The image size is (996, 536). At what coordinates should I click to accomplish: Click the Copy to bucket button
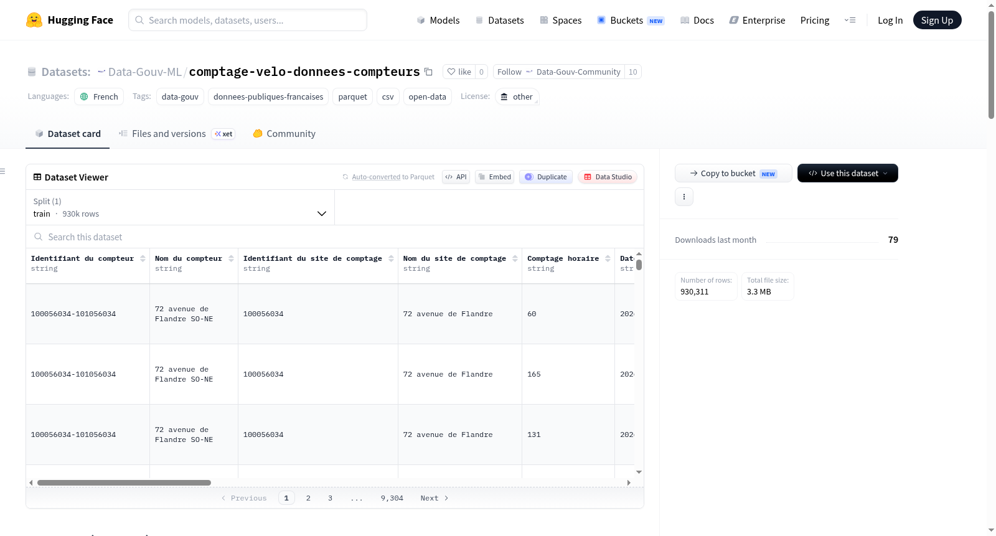733,173
